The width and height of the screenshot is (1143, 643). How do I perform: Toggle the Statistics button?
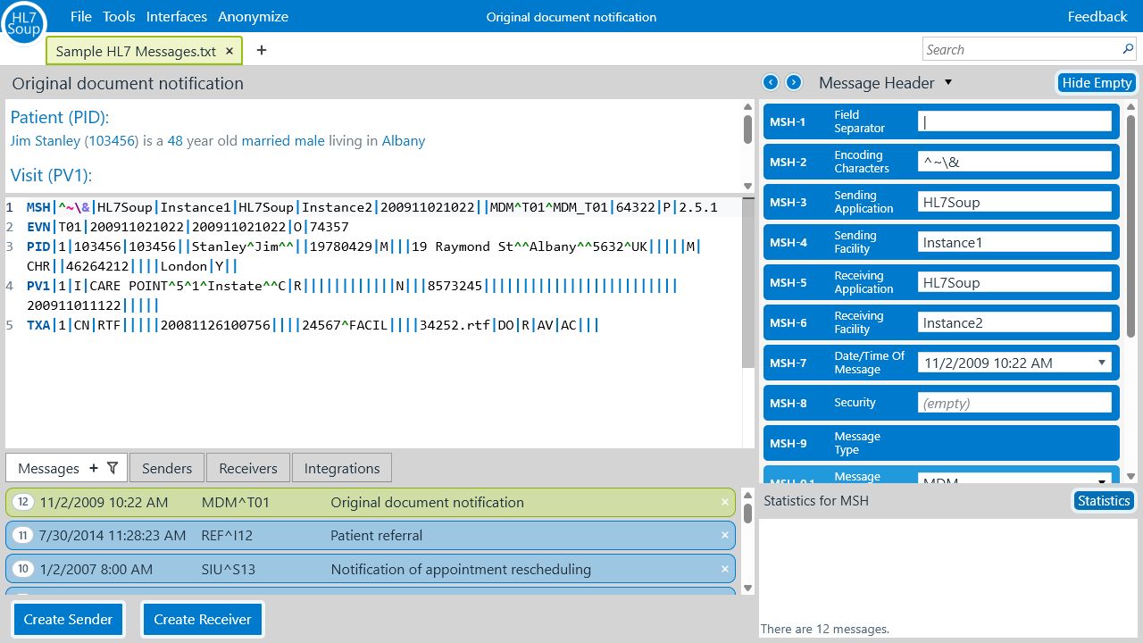[1104, 501]
